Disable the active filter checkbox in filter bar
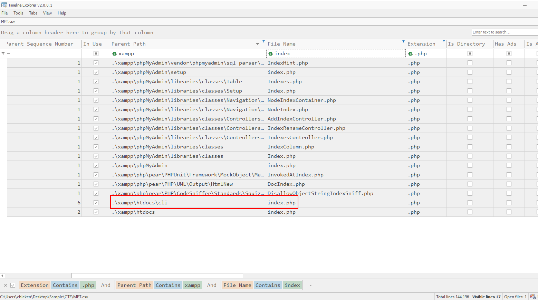The height and width of the screenshot is (300, 538). [13, 285]
